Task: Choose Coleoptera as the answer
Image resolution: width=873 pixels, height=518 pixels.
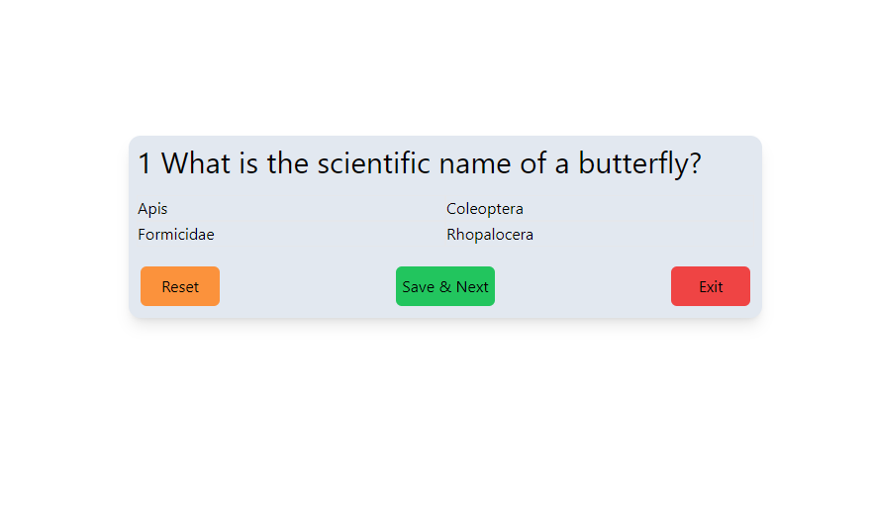Action: click(x=484, y=209)
